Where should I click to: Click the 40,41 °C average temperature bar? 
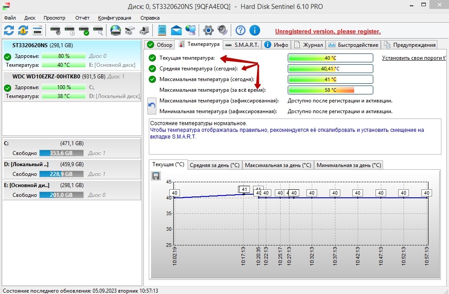click(331, 69)
